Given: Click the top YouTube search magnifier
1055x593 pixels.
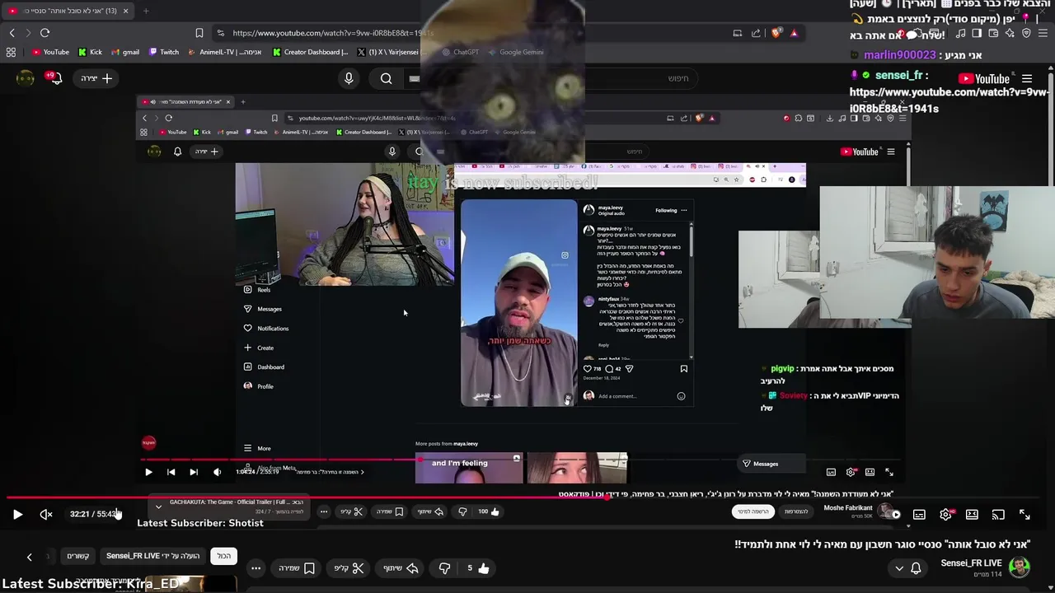Looking at the screenshot, I should coord(387,78).
